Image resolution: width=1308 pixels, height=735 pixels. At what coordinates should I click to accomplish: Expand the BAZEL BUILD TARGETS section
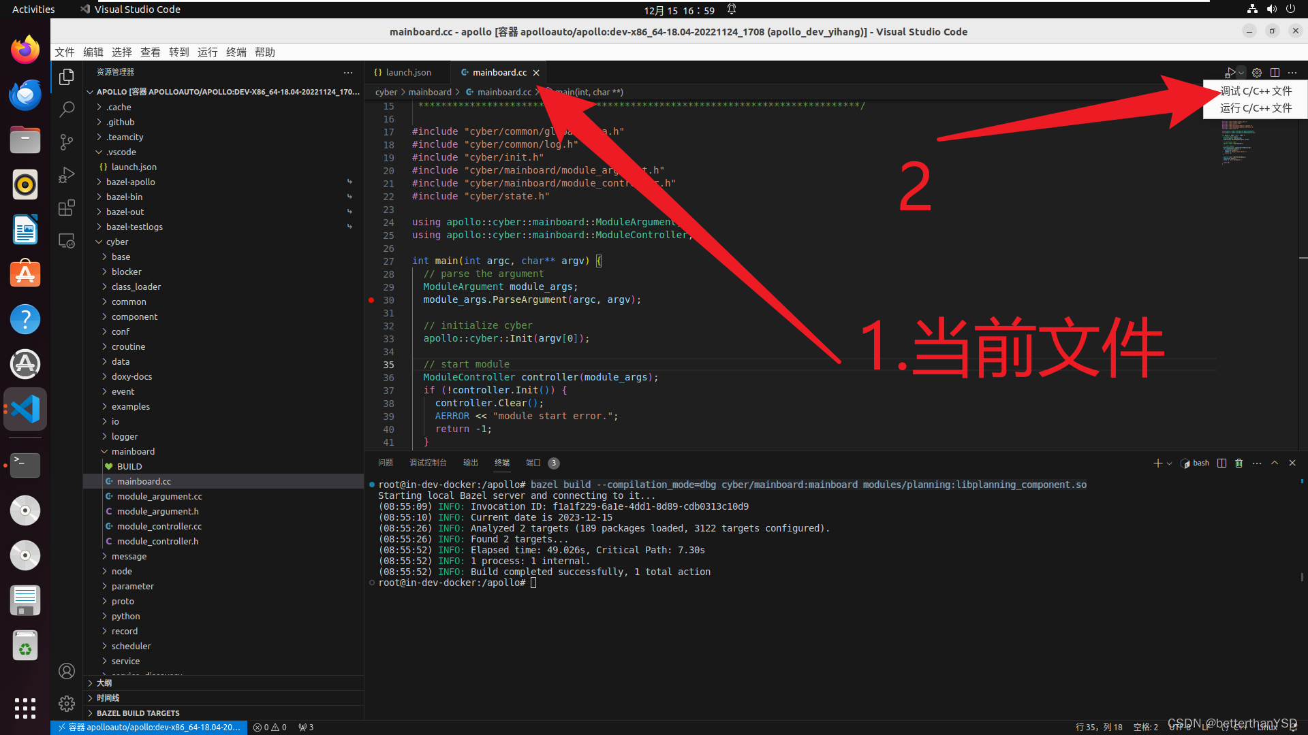pos(223,713)
